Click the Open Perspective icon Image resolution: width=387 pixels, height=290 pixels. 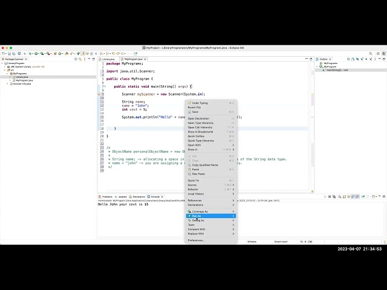(378, 54)
